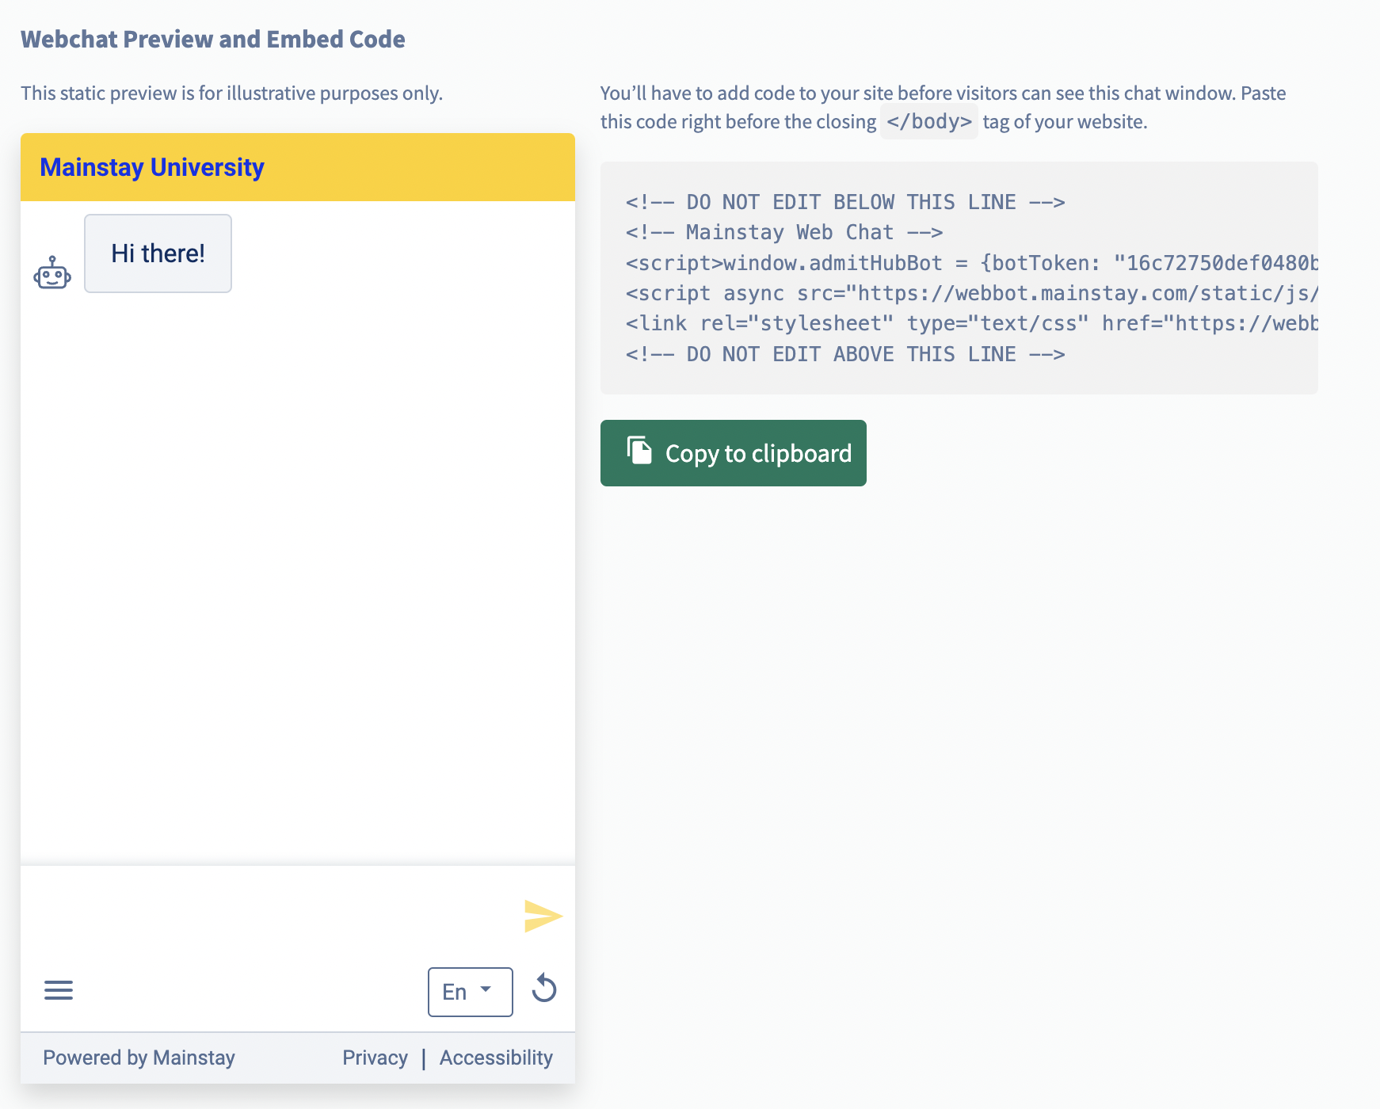Screen dimensions: 1380x1109
Task: Click the link rel stylesheet code line
Action: click(972, 323)
